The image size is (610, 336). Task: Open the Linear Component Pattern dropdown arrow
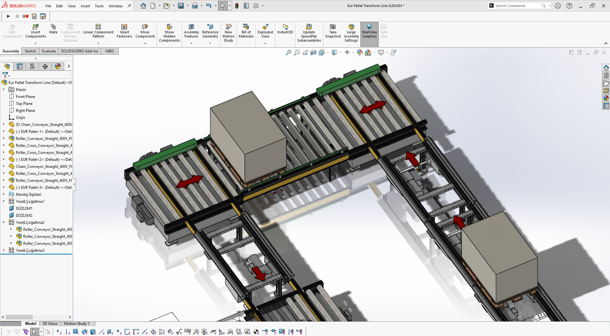click(98, 43)
